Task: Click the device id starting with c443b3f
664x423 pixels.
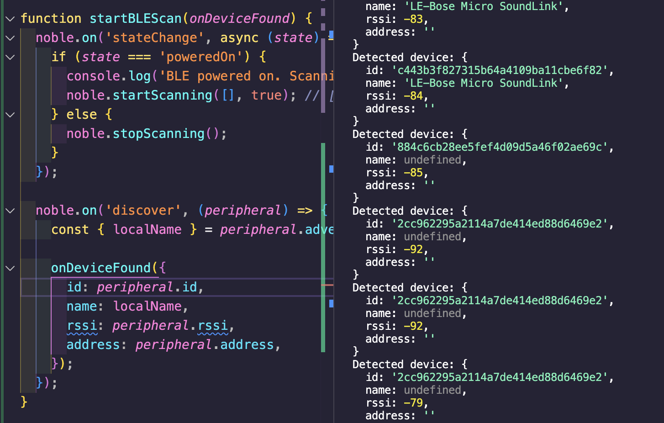Action: (x=499, y=70)
